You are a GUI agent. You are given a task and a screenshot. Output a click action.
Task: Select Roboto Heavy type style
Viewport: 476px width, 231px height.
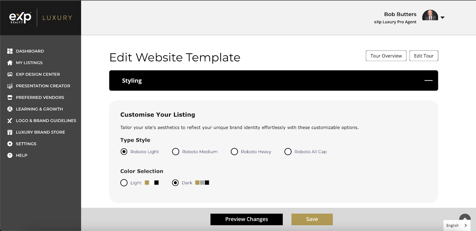click(234, 152)
